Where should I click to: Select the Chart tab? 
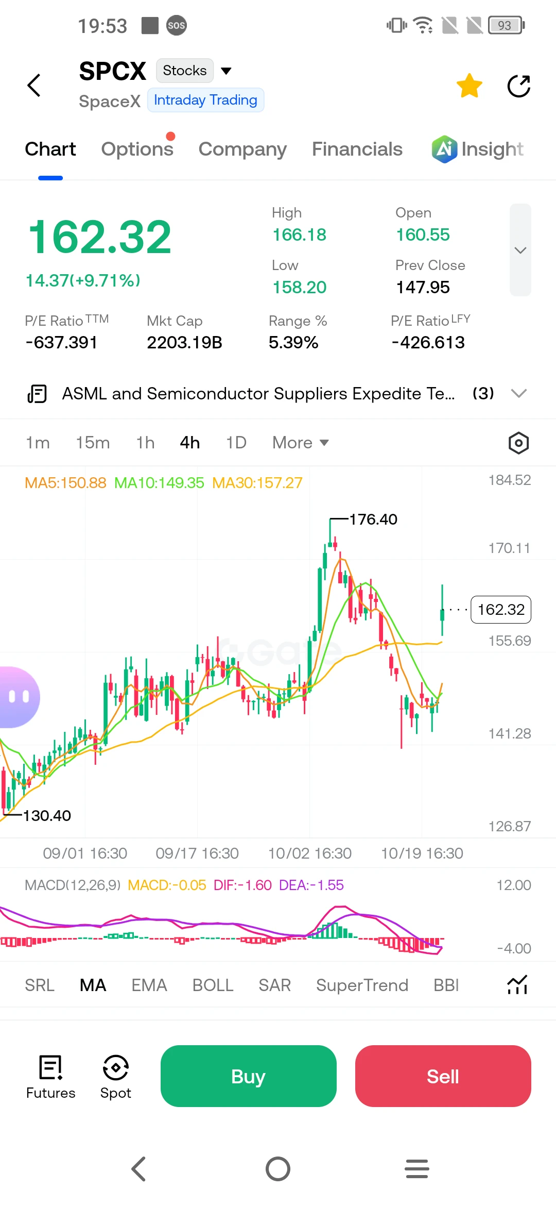point(50,149)
